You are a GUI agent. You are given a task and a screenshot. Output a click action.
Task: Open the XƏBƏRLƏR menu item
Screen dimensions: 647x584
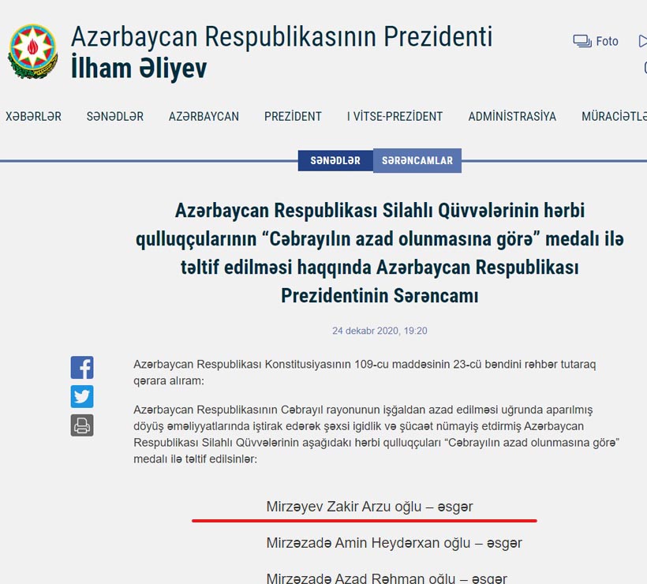[33, 116]
